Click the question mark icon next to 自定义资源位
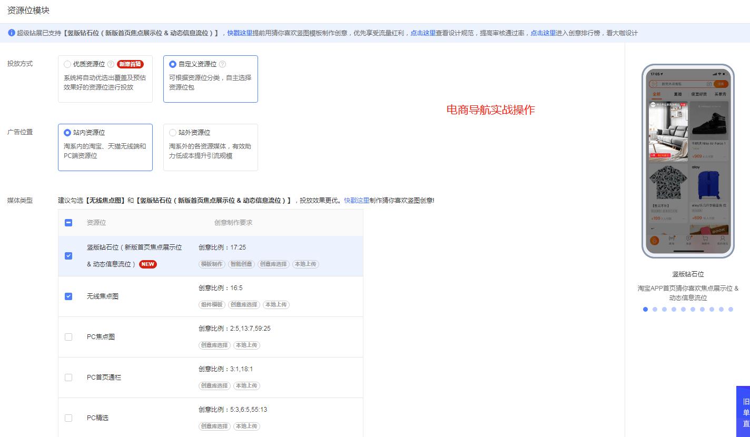This screenshot has width=750, height=437. 222,64
